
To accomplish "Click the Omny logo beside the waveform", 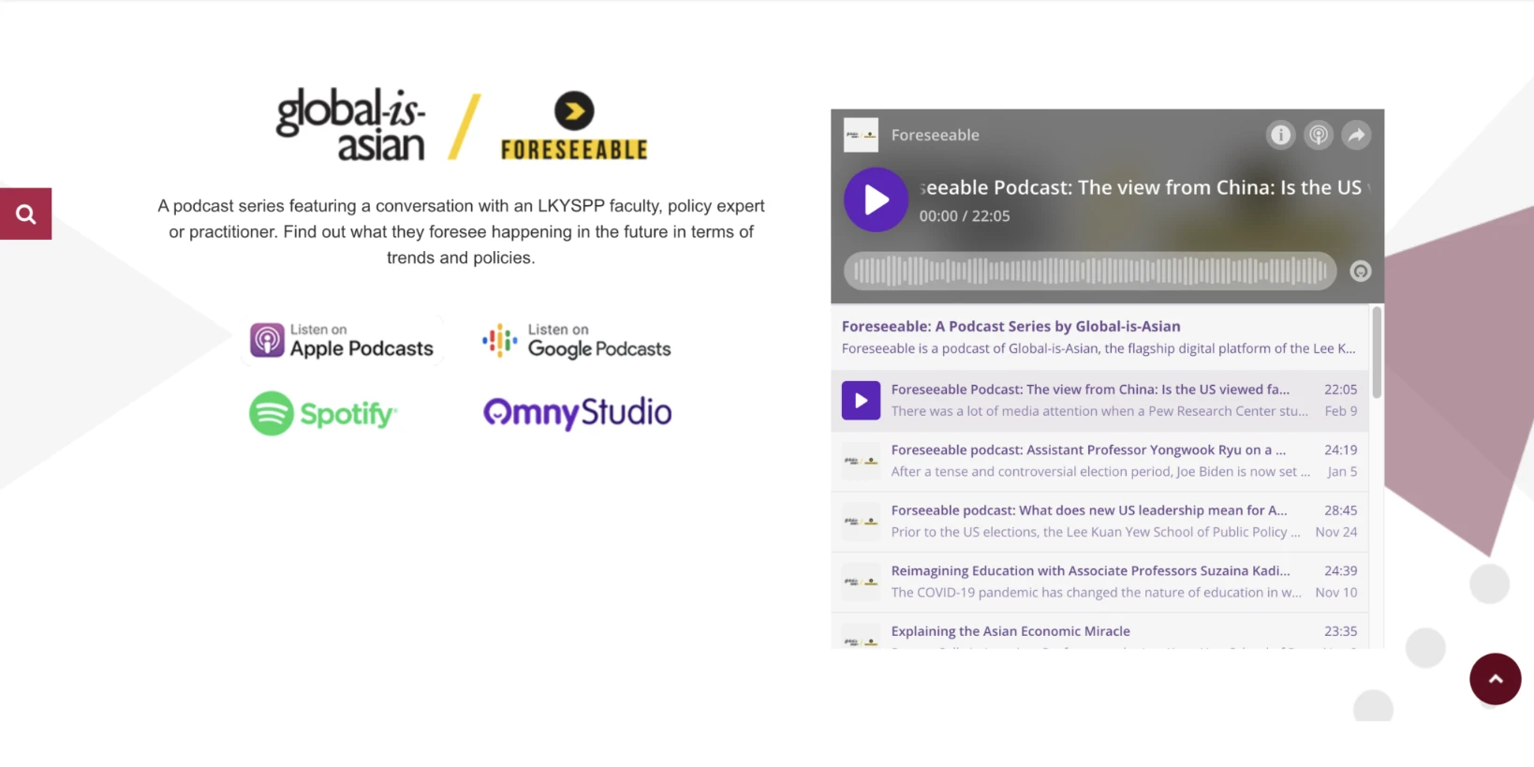I will coord(1361,271).
